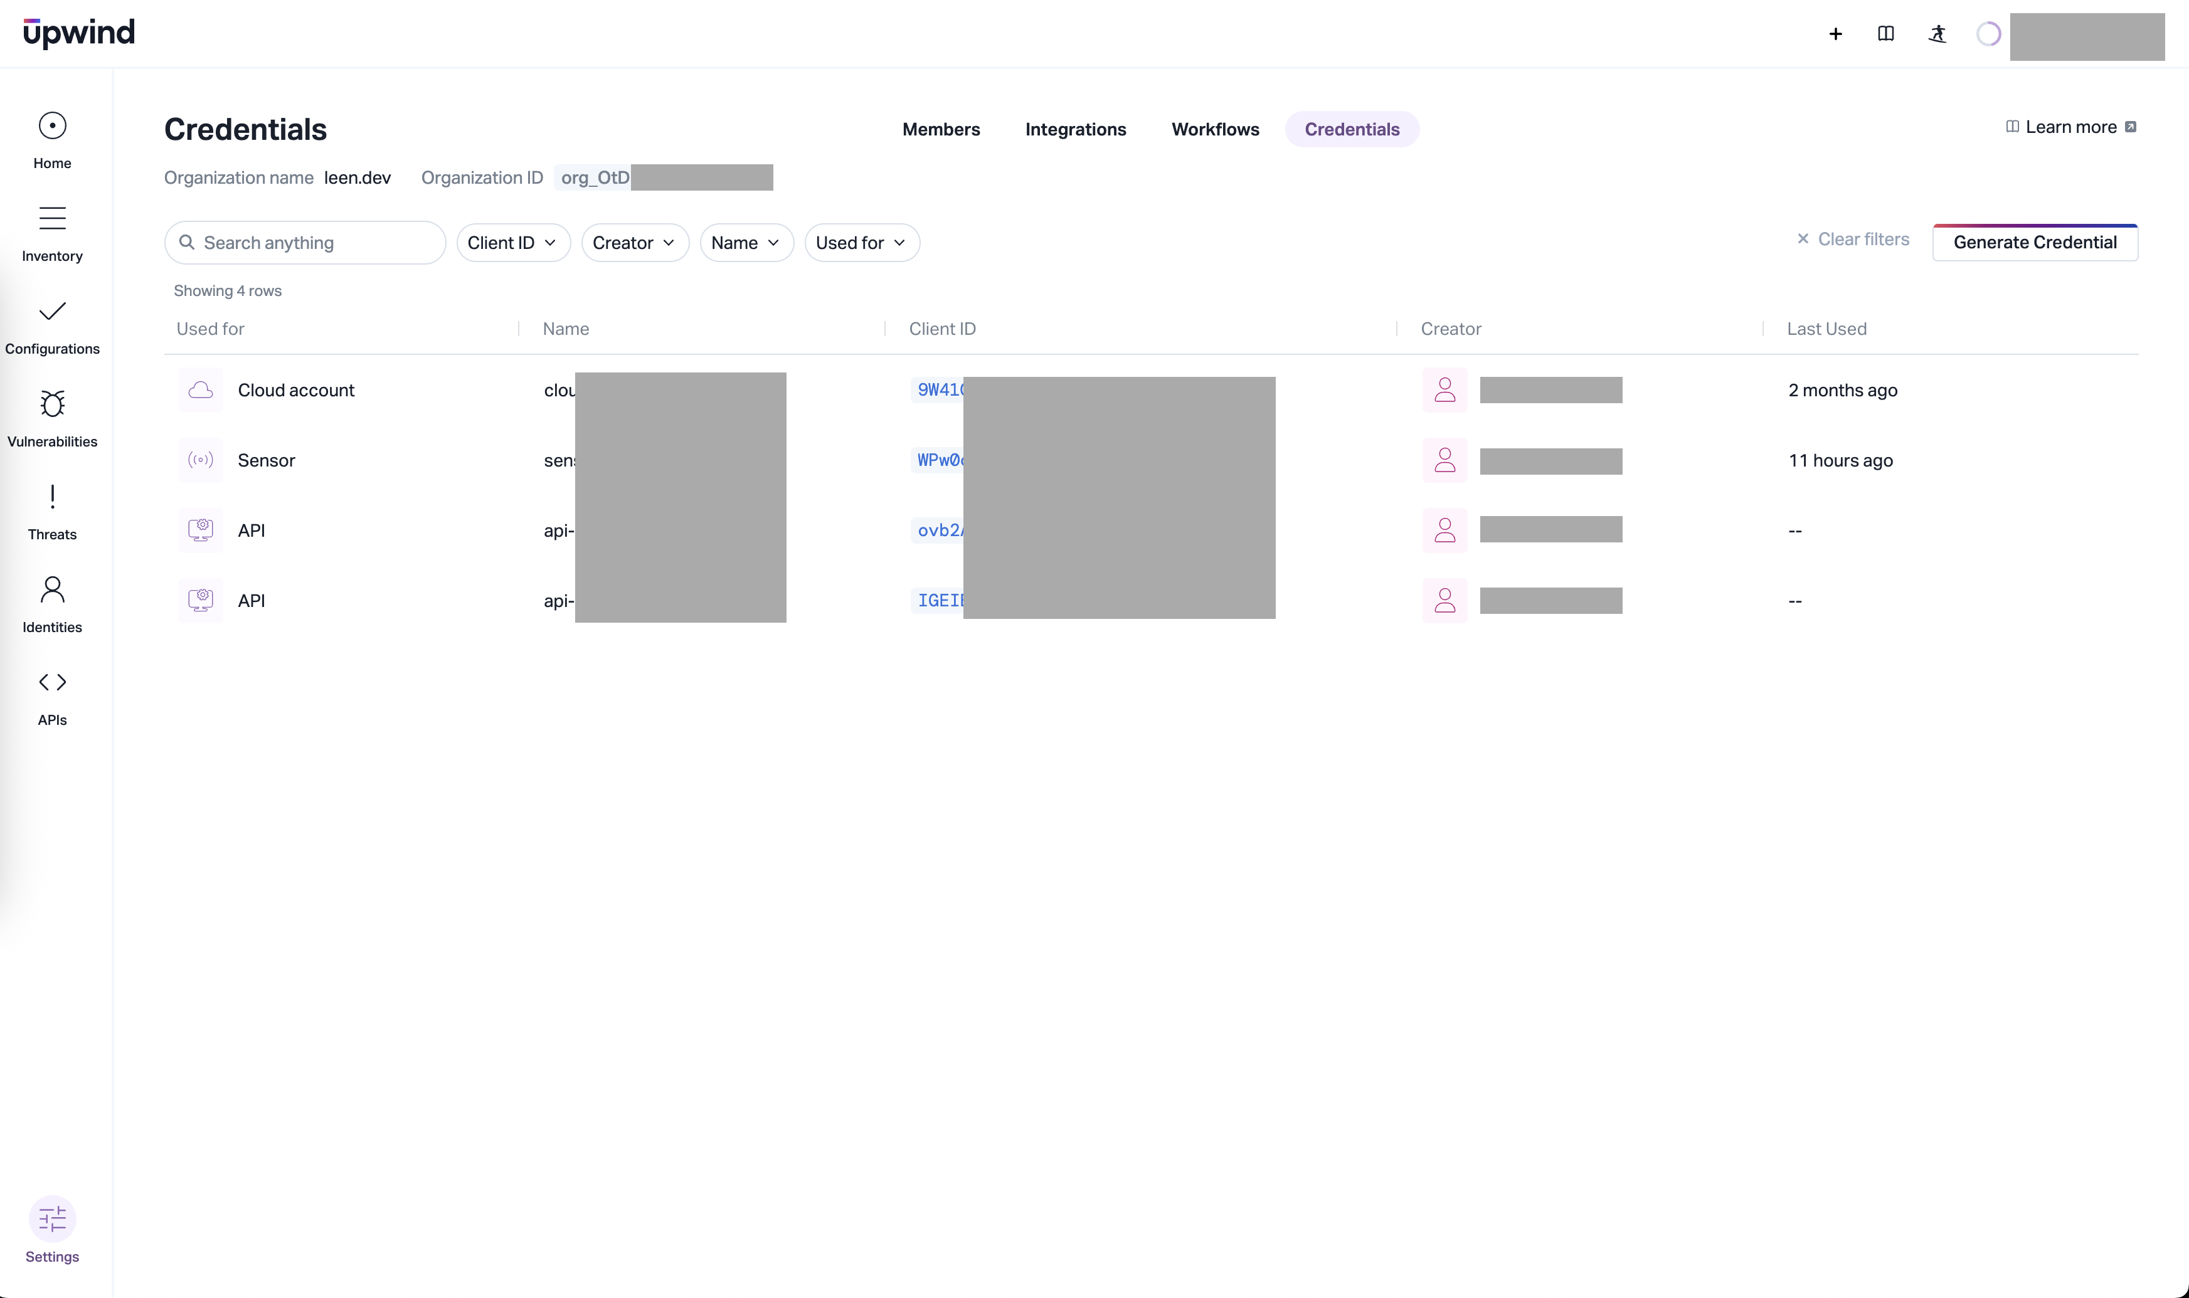Expand the Client ID filter dropdown

512,243
